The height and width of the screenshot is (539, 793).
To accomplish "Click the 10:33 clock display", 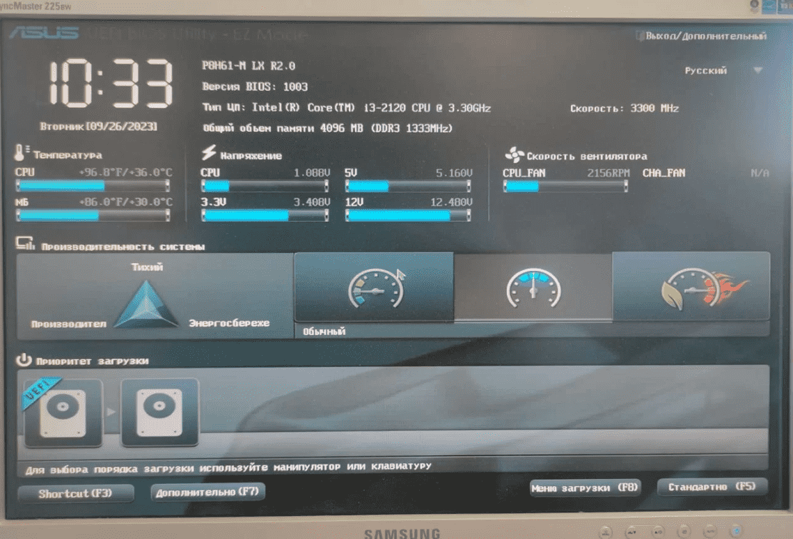I will 111,84.
